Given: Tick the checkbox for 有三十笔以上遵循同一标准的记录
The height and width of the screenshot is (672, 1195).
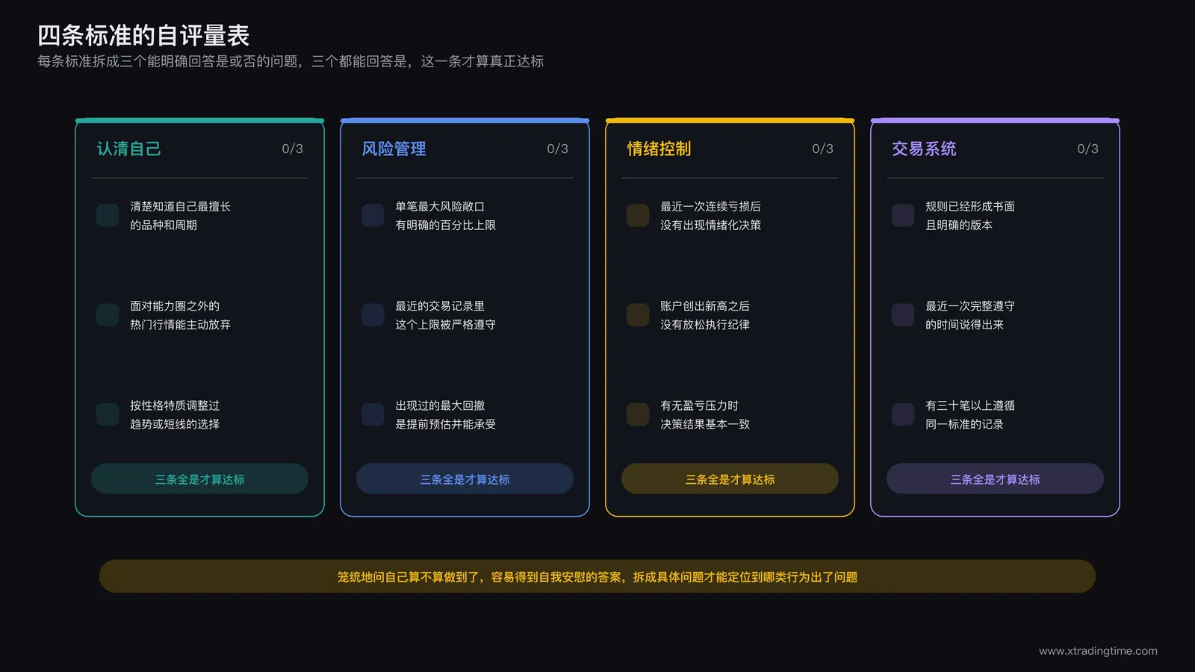Looking at the screenshot, I should tap(903, 414).
